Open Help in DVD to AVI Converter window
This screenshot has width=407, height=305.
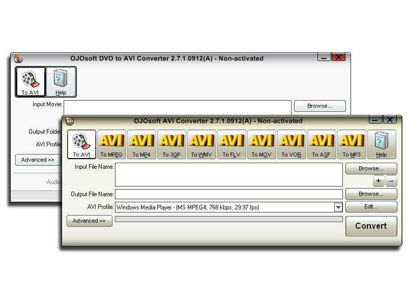tap(61, 82)
